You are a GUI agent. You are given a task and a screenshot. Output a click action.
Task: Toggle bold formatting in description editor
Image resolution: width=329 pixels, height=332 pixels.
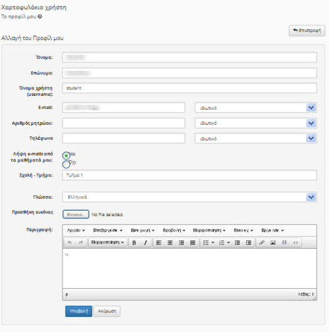pyautogui.click(x=134, y=243)
